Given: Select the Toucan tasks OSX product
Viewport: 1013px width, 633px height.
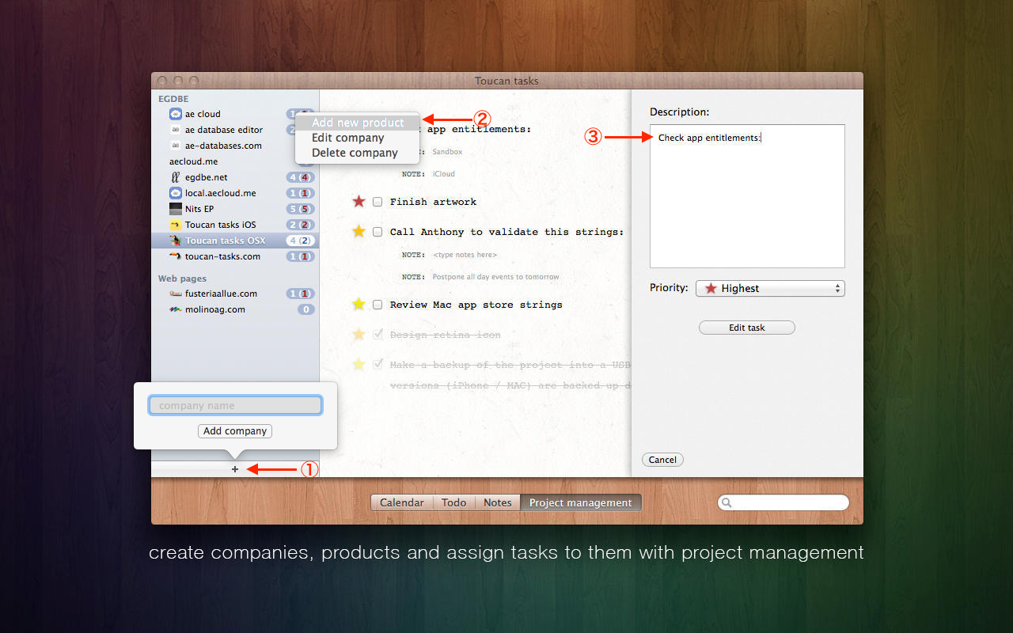Looking at the screenshot, I should (235, 241).
